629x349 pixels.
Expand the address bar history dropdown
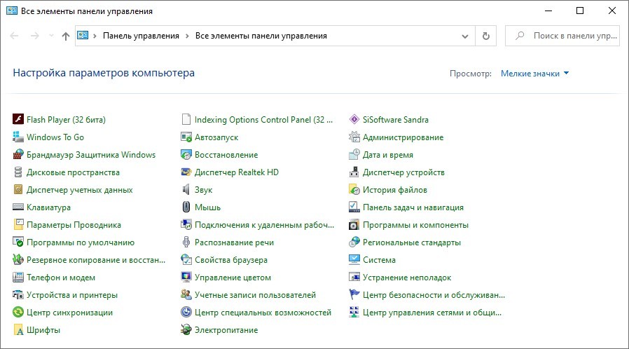coord(465,36)
